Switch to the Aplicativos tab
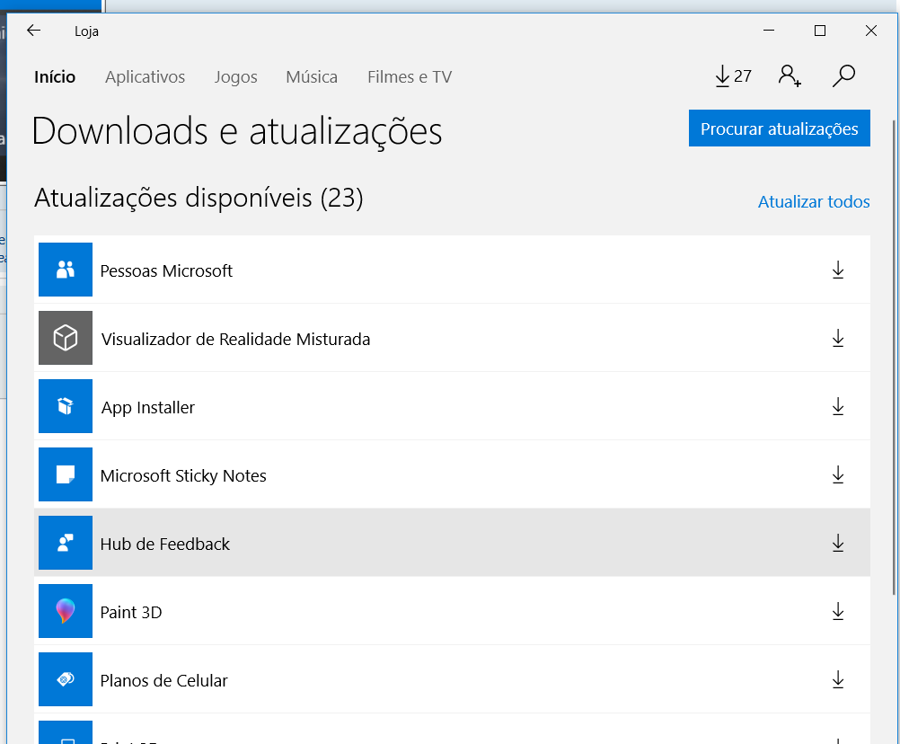 pos(145,77)
